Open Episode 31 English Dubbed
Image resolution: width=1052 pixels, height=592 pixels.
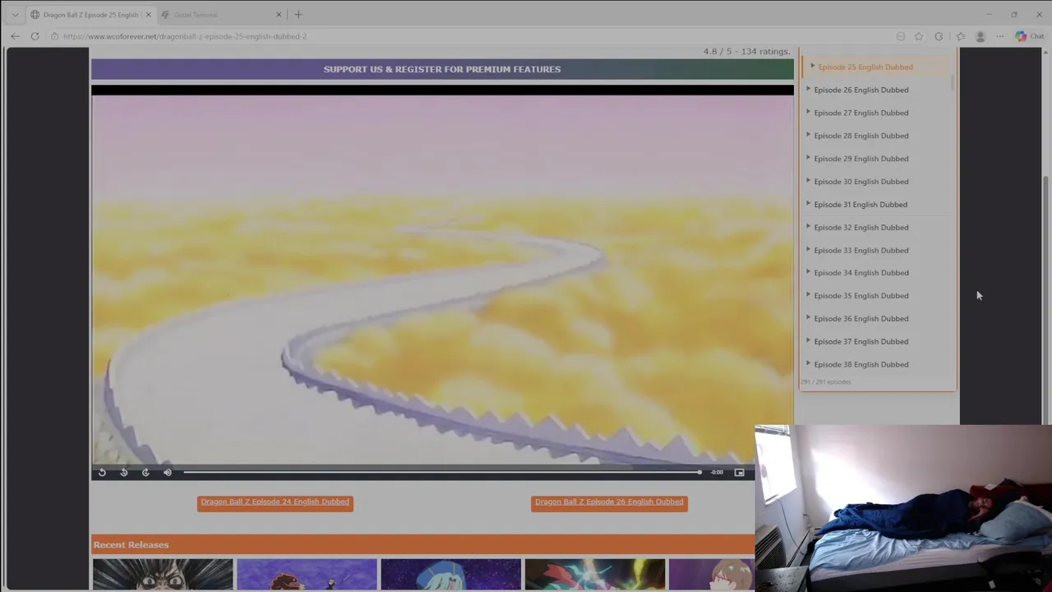(861, 204)
